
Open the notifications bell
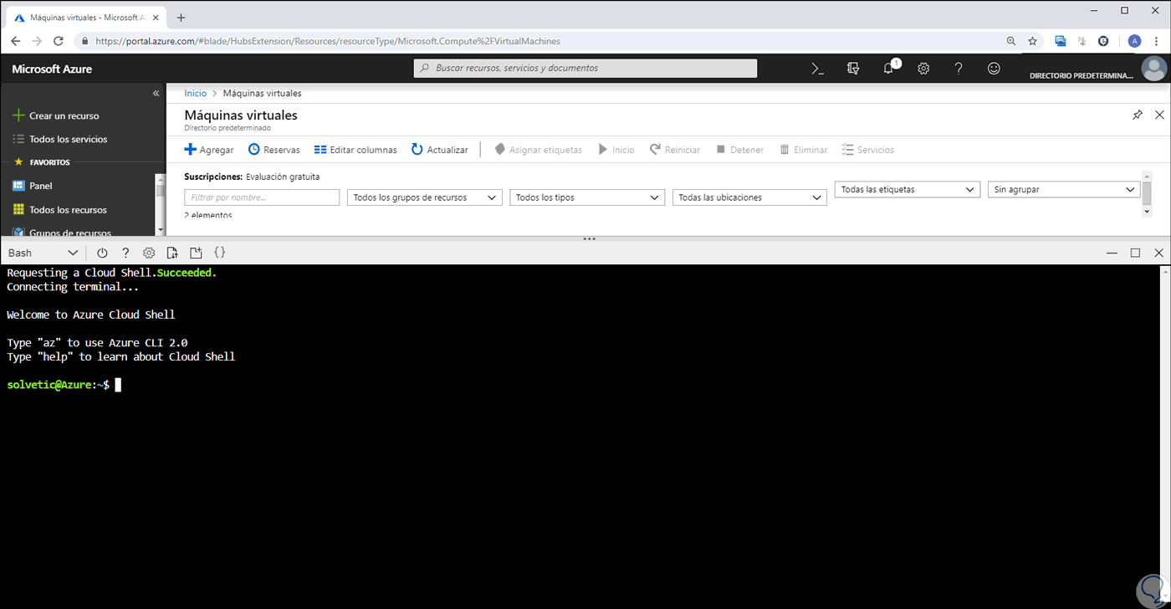(x=889, y=69)
